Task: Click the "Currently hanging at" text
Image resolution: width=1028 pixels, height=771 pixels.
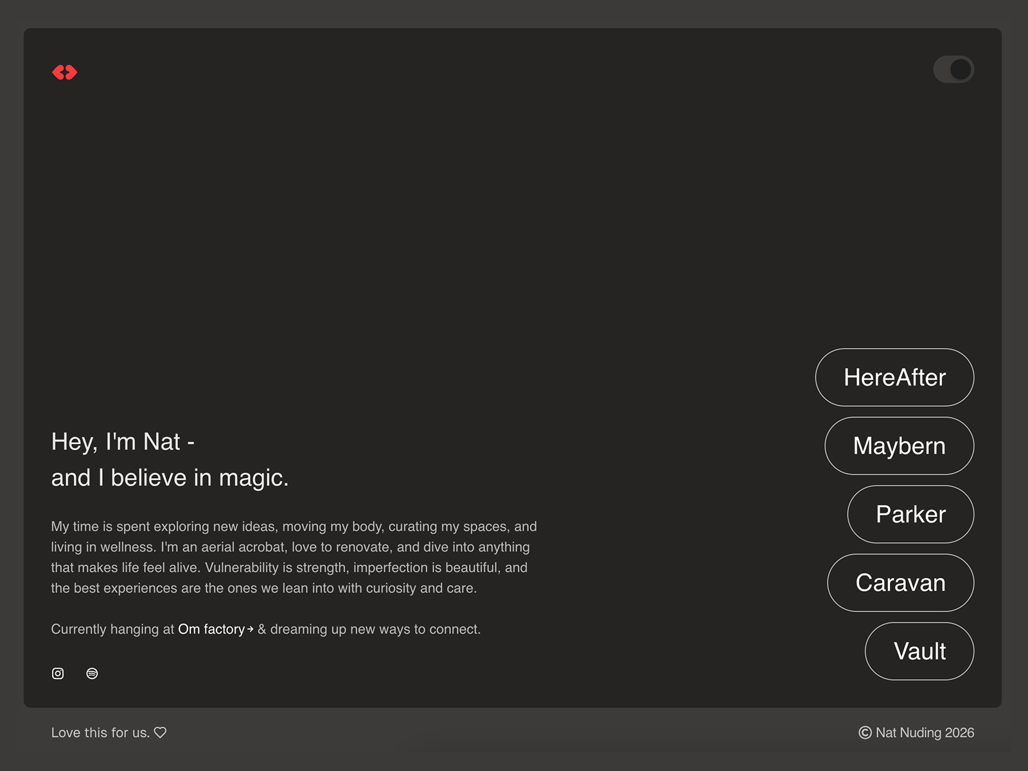Action: (112, 629)
